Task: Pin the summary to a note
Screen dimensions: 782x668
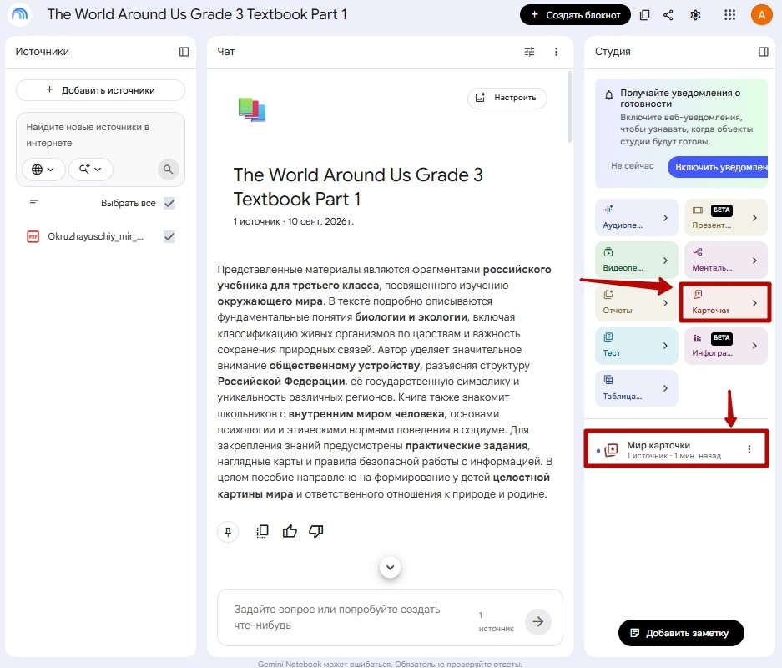Action: tap(228, 531)
